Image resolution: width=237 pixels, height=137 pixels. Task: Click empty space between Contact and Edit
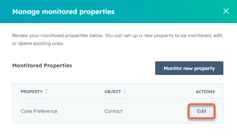click(156, 111)
